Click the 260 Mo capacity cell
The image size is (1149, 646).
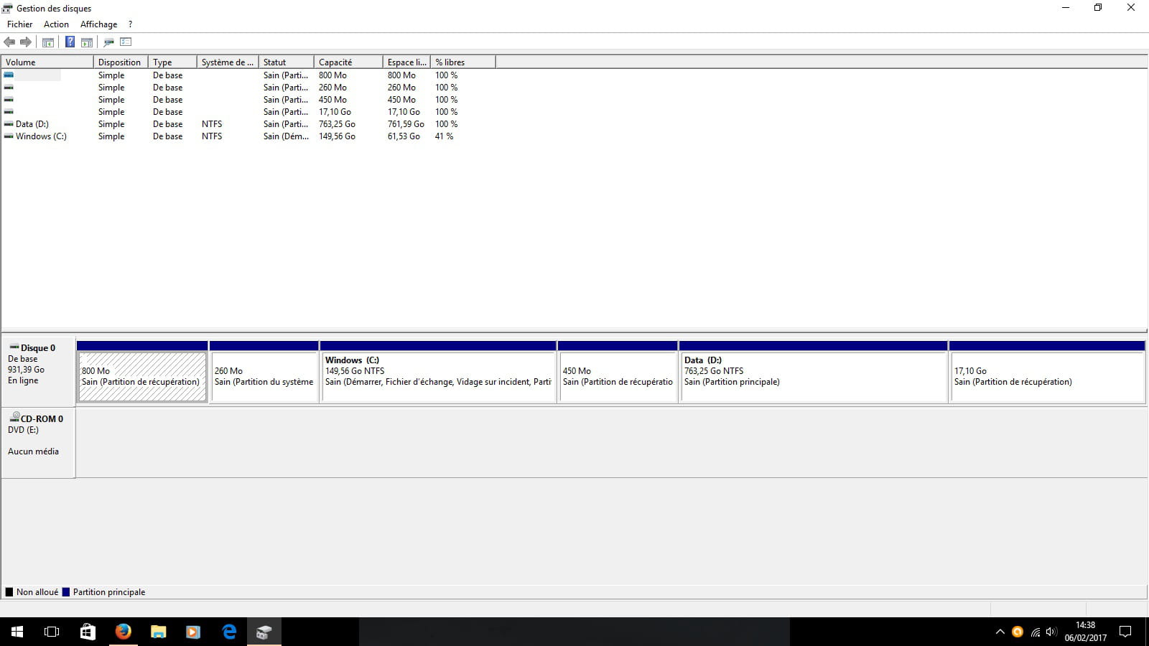click(332, 88)
